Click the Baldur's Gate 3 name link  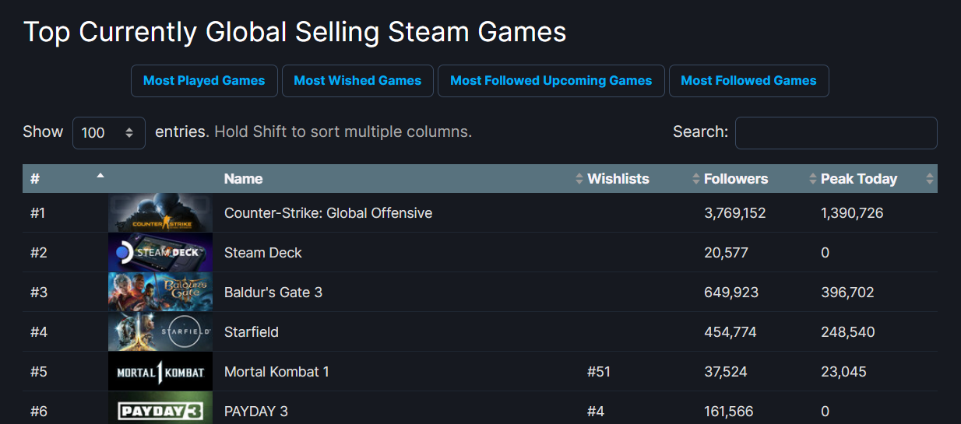[x=273, y=293]
